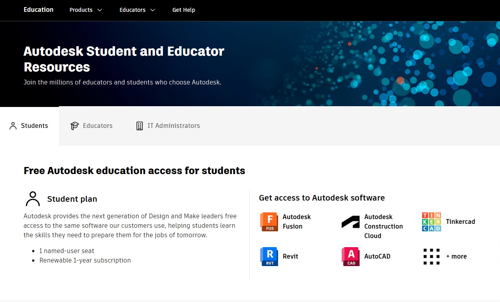Expand the Educators dropdown chevron in navbar
Viewport: 500px width, 302px height.
(153, 10)
